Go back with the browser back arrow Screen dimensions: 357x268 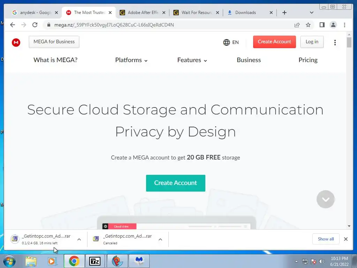tap(13, 25)
